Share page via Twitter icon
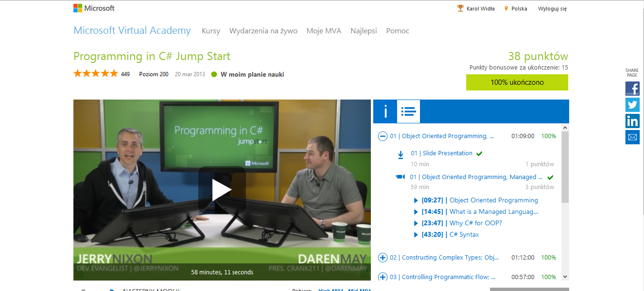The width and height of the screenshot is (644, 291). pos(632,105)
